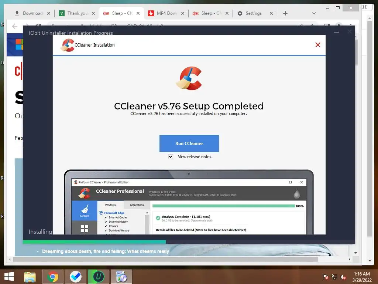378x284 pixels.
Task: Minimize the IObit Uninstaller progress window
Action: click(337, 32)
